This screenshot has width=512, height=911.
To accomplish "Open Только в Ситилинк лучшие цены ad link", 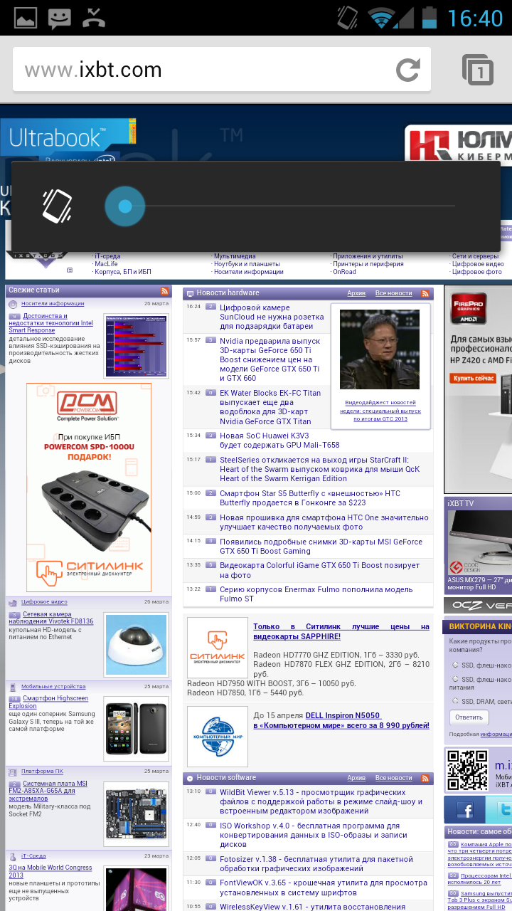I will 341,631.
